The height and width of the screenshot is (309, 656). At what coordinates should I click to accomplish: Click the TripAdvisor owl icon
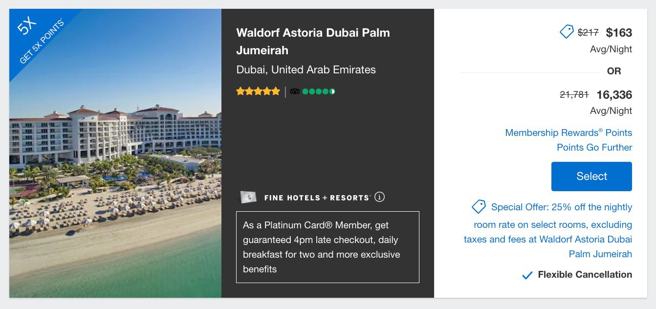(294, 91)
